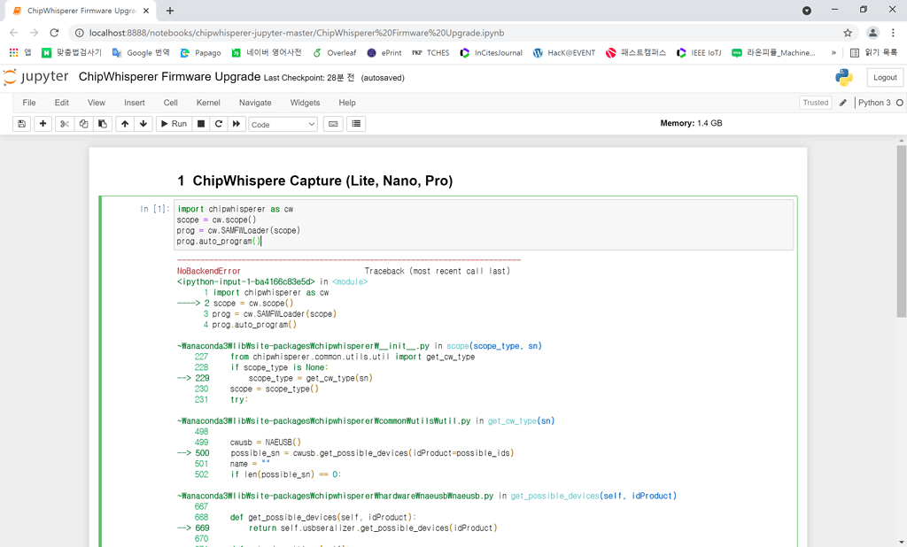Restart the kernel
The image size is (907, 547).
coord(218,124)
